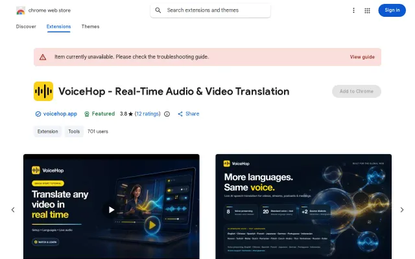Open the Themes tab

(90, 27)
